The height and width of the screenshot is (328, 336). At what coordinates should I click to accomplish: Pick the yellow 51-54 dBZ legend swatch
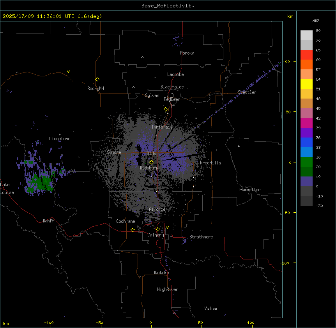pos(306,84)
